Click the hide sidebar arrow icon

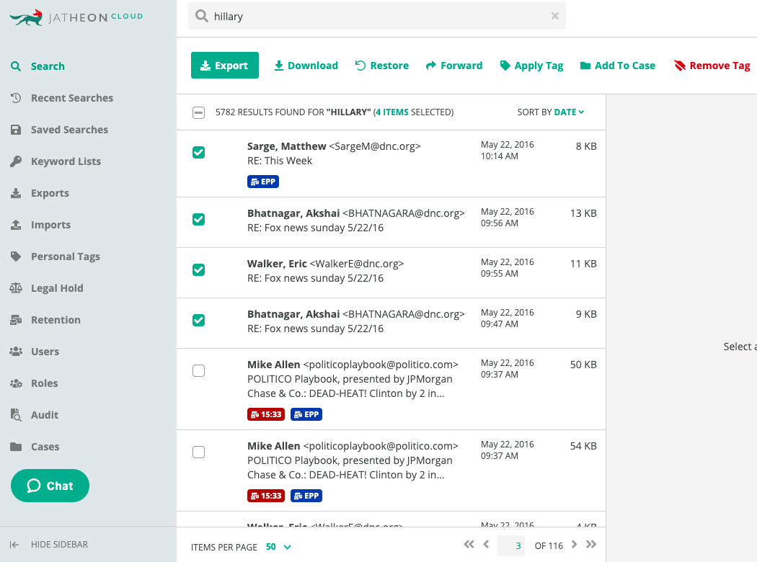pyautogui.click(x=14, y=545)
